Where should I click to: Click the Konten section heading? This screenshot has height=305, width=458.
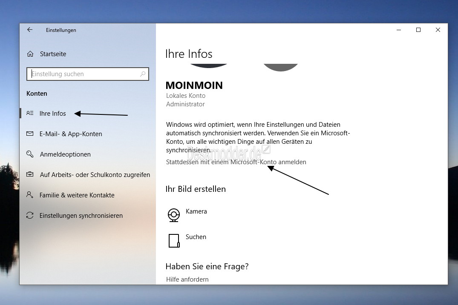point(37,94)
